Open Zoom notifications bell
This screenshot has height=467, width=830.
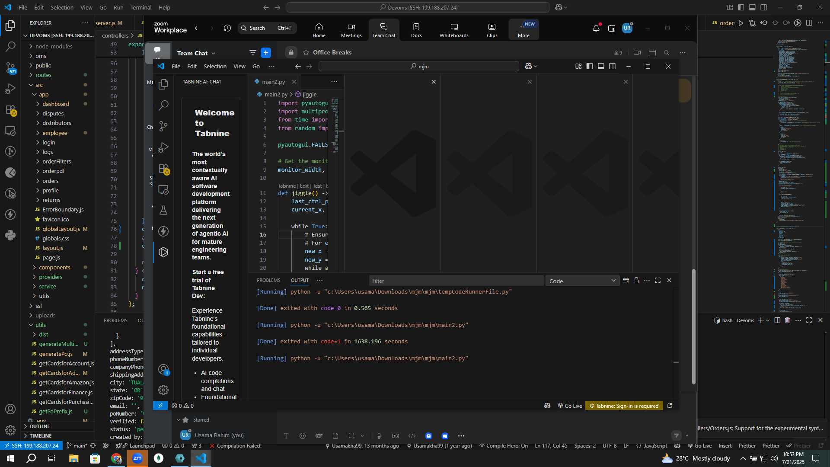point(596,28)
